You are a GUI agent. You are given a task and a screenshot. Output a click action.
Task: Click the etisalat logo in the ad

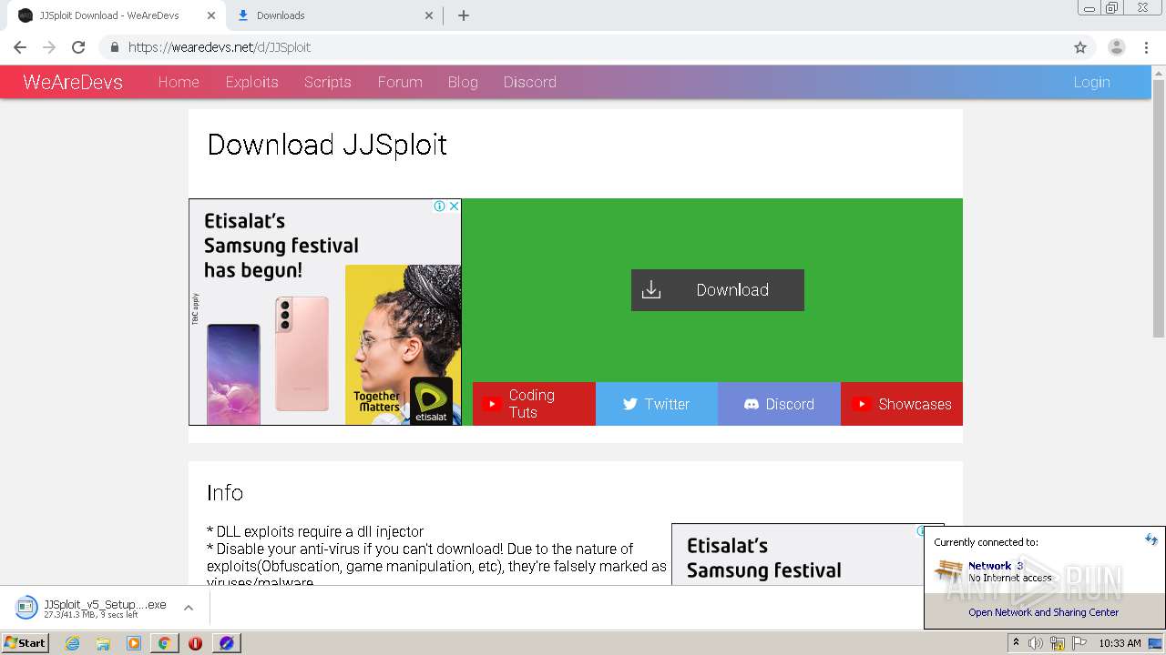431,401
